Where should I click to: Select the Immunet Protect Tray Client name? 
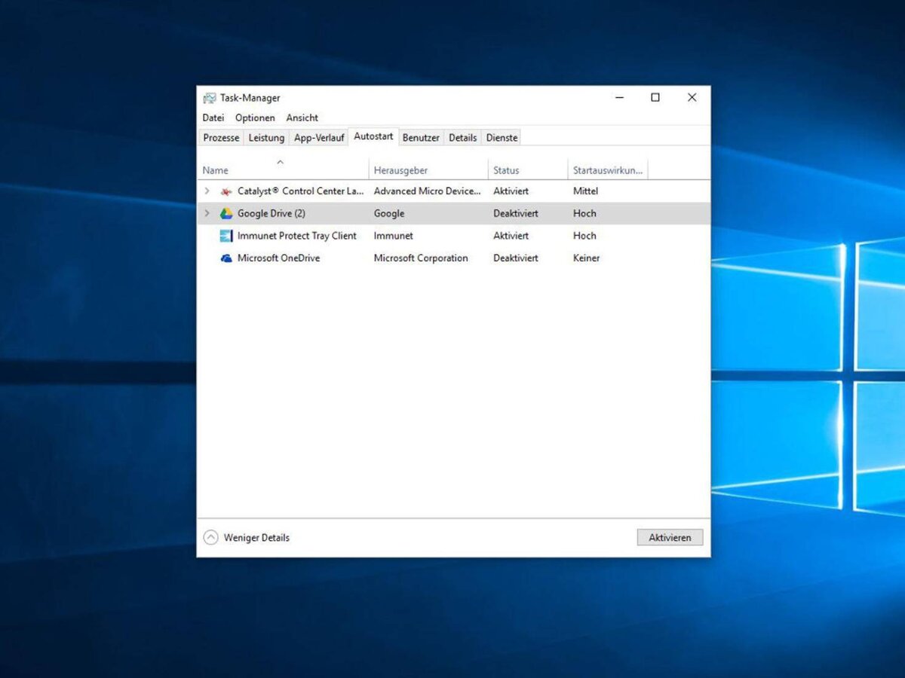coord(297,236)
